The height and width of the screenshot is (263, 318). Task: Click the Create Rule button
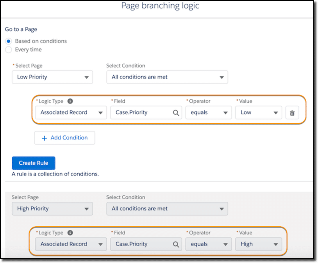(34, 163)
